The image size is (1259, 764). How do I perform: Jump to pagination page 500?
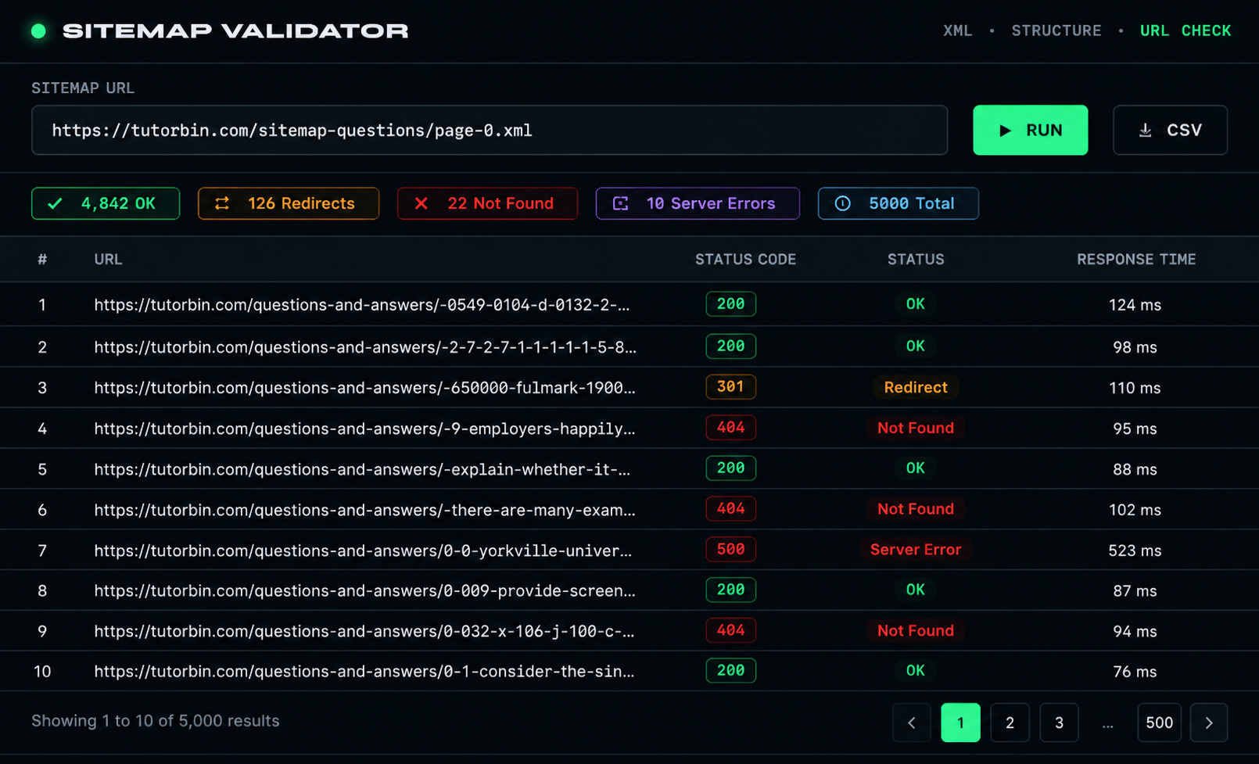tap(1159, 723)
